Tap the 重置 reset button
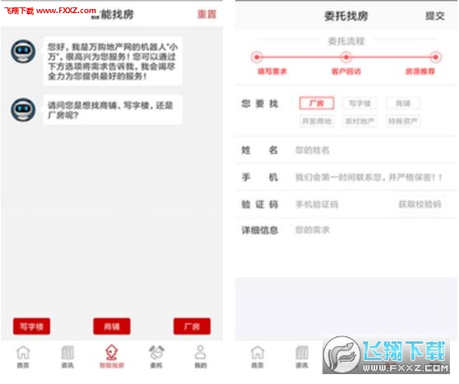Viewport: 459px width, 384px height. coord(206,14)
